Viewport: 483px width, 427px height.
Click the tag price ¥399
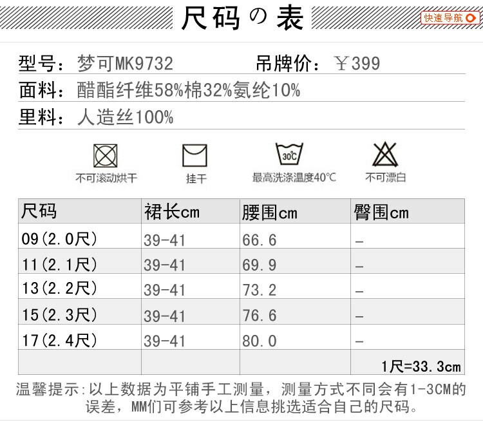click(x=357, y=64)
